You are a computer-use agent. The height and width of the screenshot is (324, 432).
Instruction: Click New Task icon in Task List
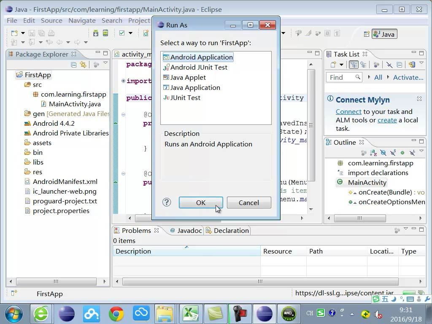pyautogui.click(x=333, y=65)
